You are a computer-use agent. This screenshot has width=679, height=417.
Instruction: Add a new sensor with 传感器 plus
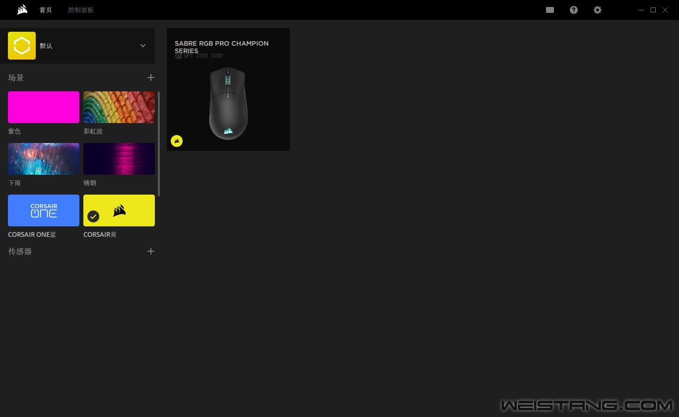click(151, 251)
